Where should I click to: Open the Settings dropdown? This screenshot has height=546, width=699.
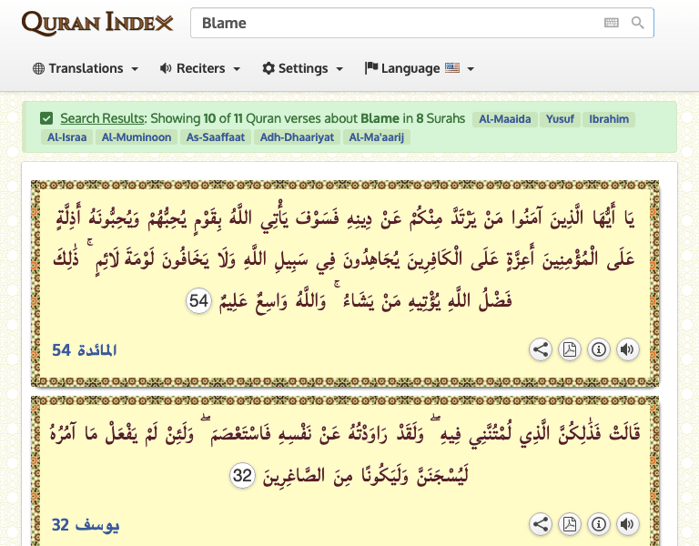pyautogui.click(x=303, y=68)
